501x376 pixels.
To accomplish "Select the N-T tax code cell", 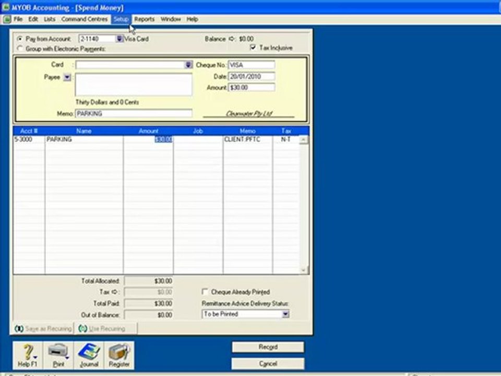I will 286,139.
